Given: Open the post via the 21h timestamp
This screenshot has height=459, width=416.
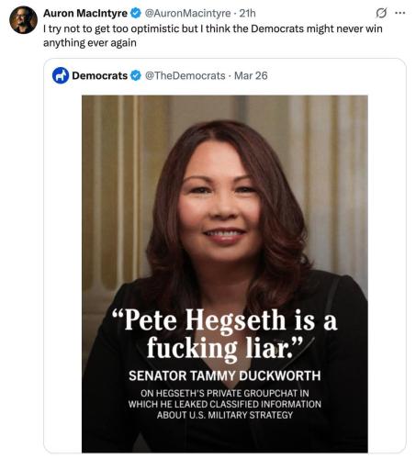Looking at the screenshot, I should [x=247, y=13].
